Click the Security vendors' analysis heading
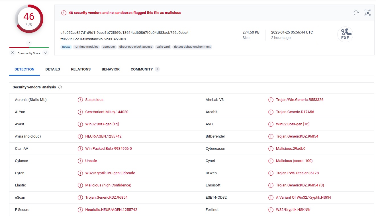This screenshot has height=216, width=376. coord(34,87)
